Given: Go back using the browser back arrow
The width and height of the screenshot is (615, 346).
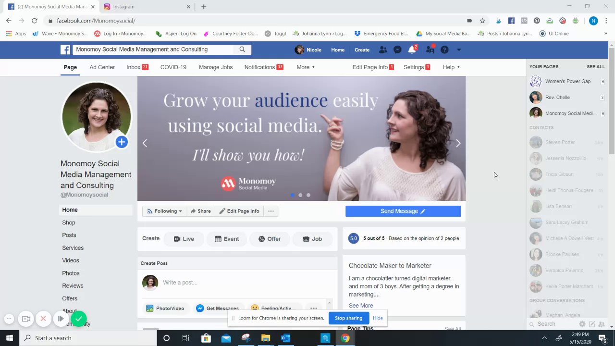Looking at the screenshot, I should point(9,21).
